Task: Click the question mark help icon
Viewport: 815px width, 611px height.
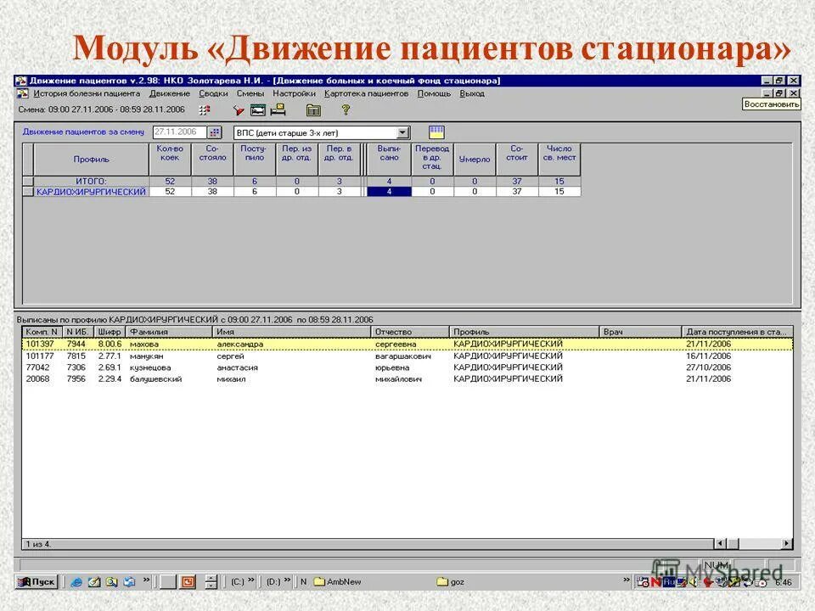Action: point(345,111)
